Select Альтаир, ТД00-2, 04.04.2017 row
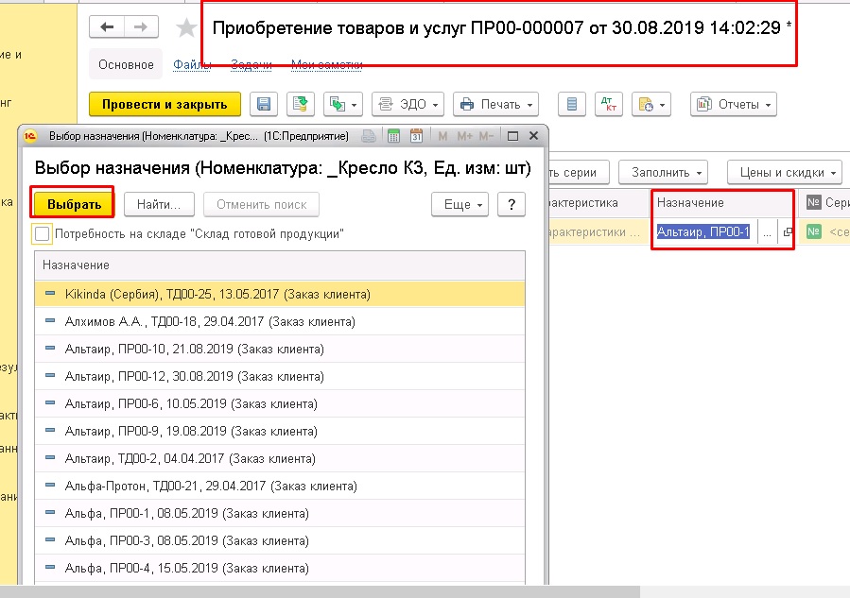 click(280, 458)
